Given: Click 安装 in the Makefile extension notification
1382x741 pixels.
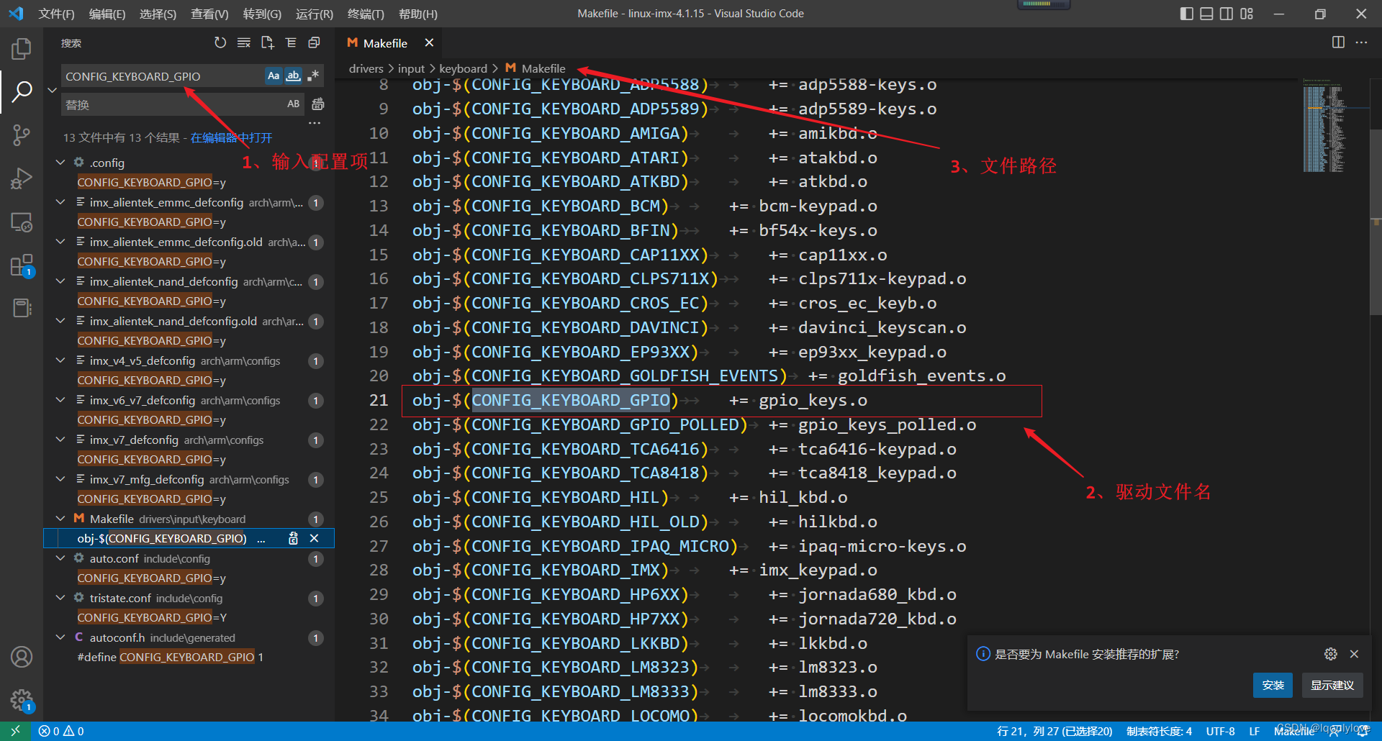Looking at the screenshot, I should tap(1272, 685).
